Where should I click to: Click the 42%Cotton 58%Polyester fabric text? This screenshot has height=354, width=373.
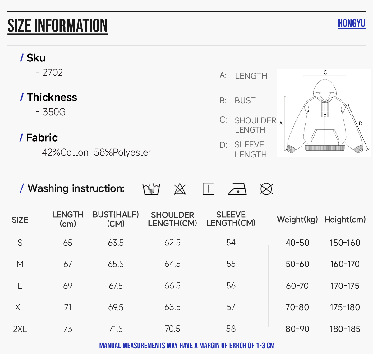click(x=96, y=152)
